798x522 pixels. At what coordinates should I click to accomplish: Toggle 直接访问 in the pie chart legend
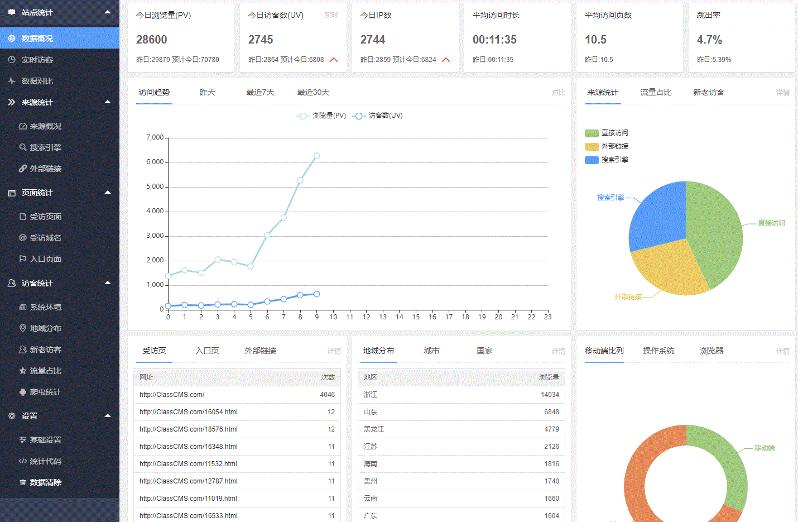[x=607, y=133]
